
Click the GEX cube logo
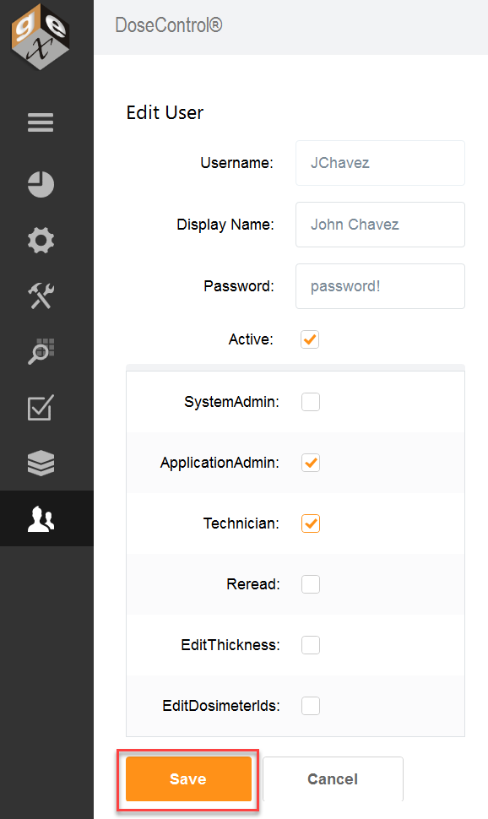41,36
